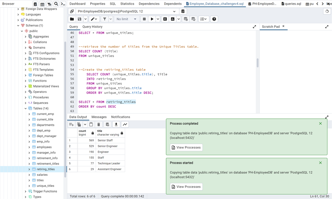Click View Processes in the completed notification
Viewport: 332px width, 199px height.
pos(186,147)
